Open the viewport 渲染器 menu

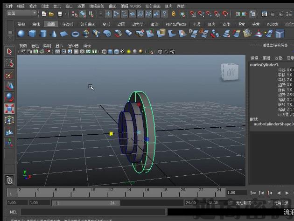point(73,46)
